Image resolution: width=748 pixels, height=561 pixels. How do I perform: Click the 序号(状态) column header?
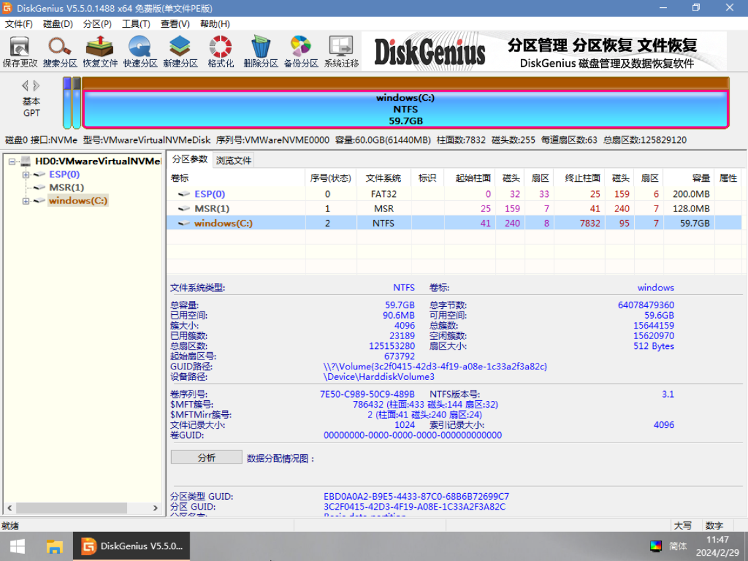point(330,178)
